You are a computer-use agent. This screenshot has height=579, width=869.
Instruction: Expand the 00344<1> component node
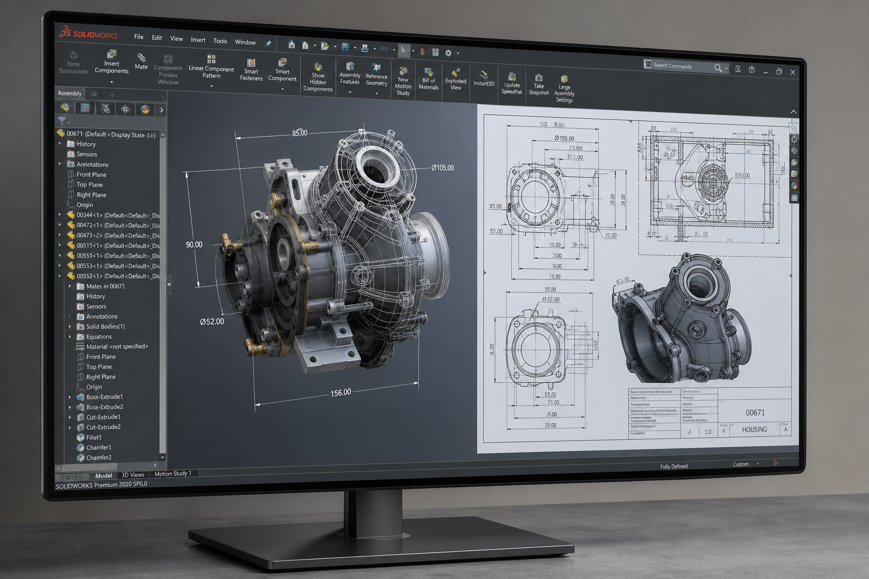pos(60,215)
